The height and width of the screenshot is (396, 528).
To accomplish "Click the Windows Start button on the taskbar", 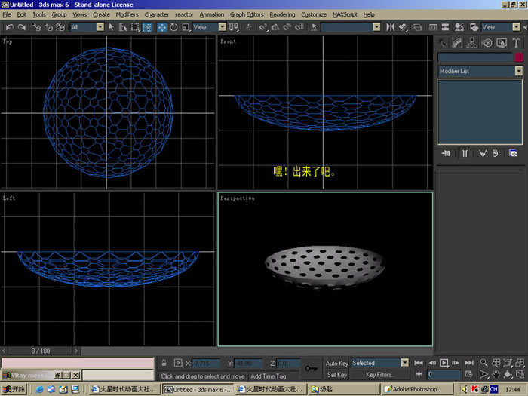I will click(x=14, y=389).
